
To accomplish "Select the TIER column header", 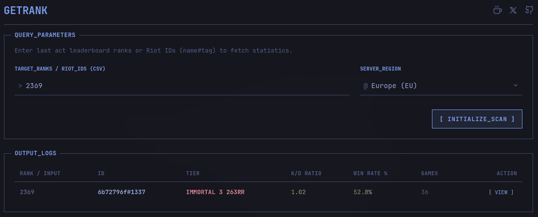I will tap(193, 174).
